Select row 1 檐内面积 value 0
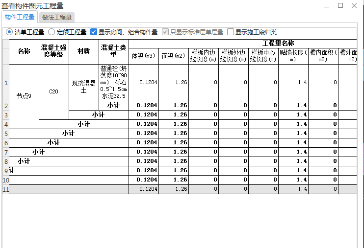This screenshot has height=248, width=364. (323, 83)
